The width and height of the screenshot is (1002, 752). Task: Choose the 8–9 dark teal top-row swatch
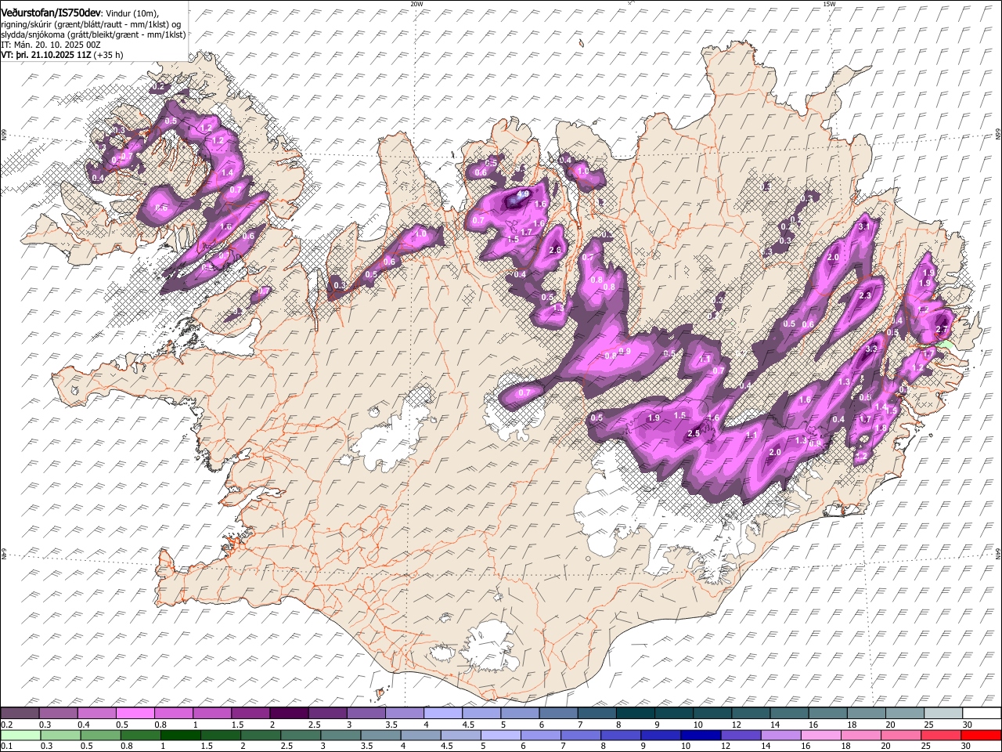[634, 713]
